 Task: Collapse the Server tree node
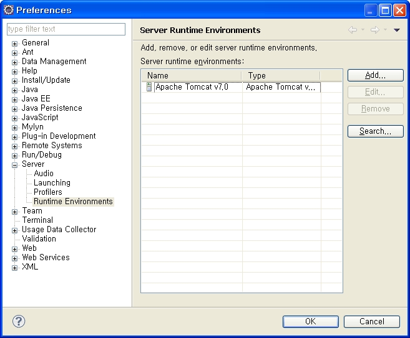click(x=15, y=165)
